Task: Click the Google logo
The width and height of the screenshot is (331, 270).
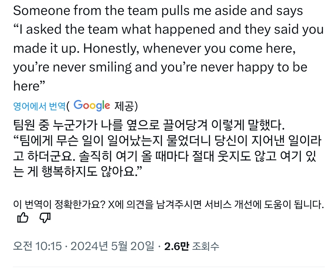Action: click(92, 106)
